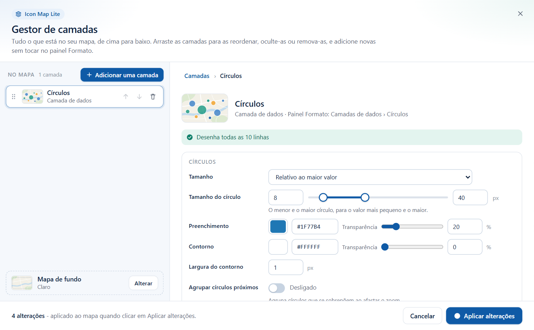This screenshot has height=330, width=534.
Task: Toggle Agrupar círculos próximos switch
Action: point(277,288)
